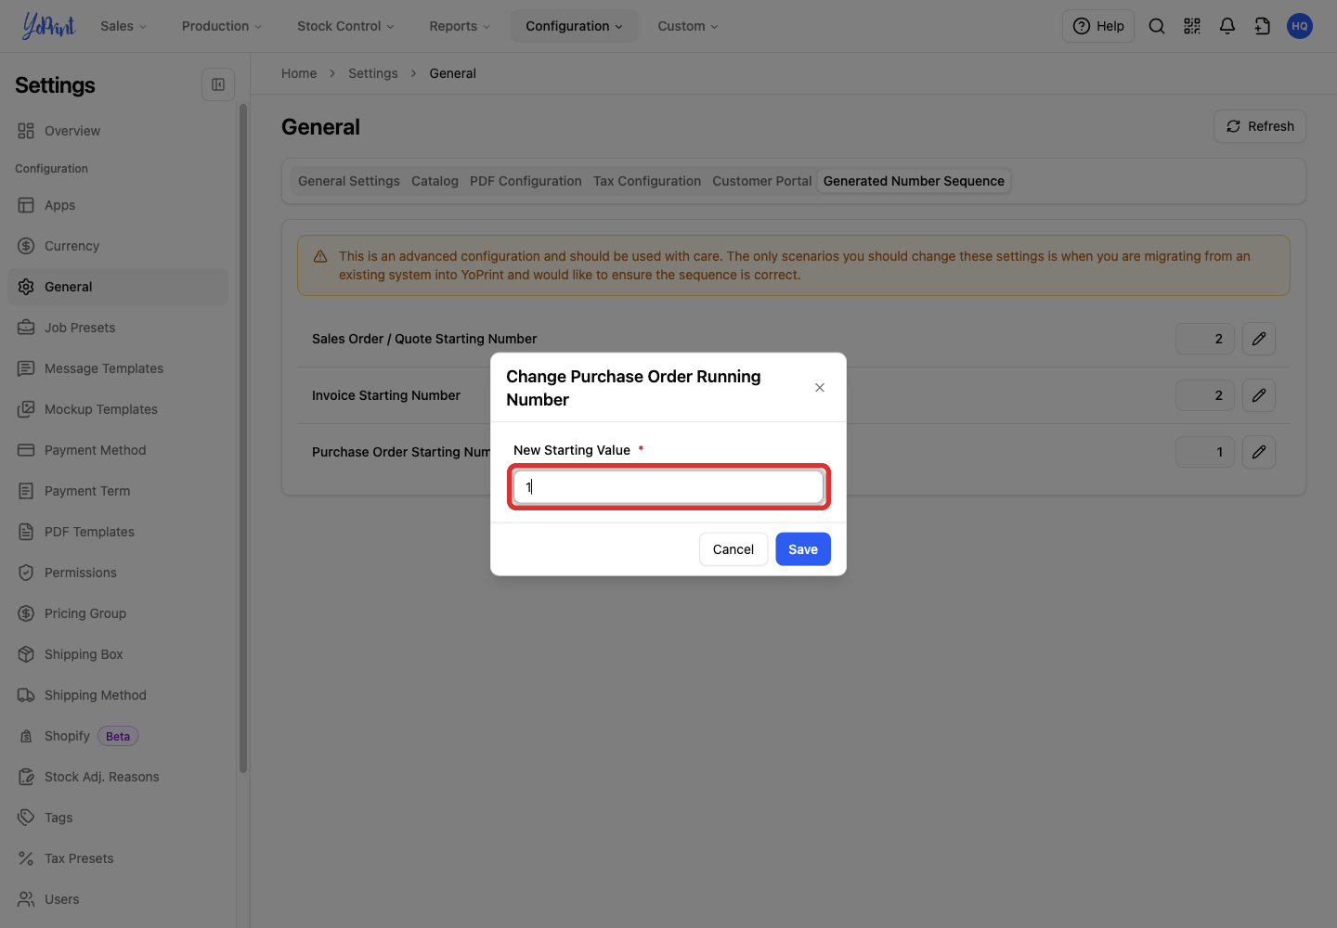Open the search icon in top bar

[x=1157, y=26]
